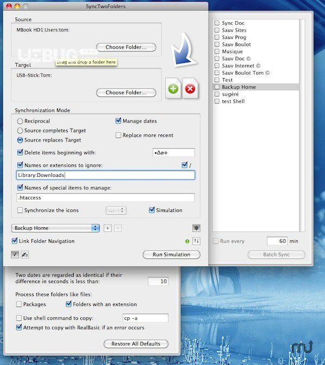This screenshot has height=365, width=325.
Task: Click the small plus button beside Backup Home
Action: coord(107,228)
